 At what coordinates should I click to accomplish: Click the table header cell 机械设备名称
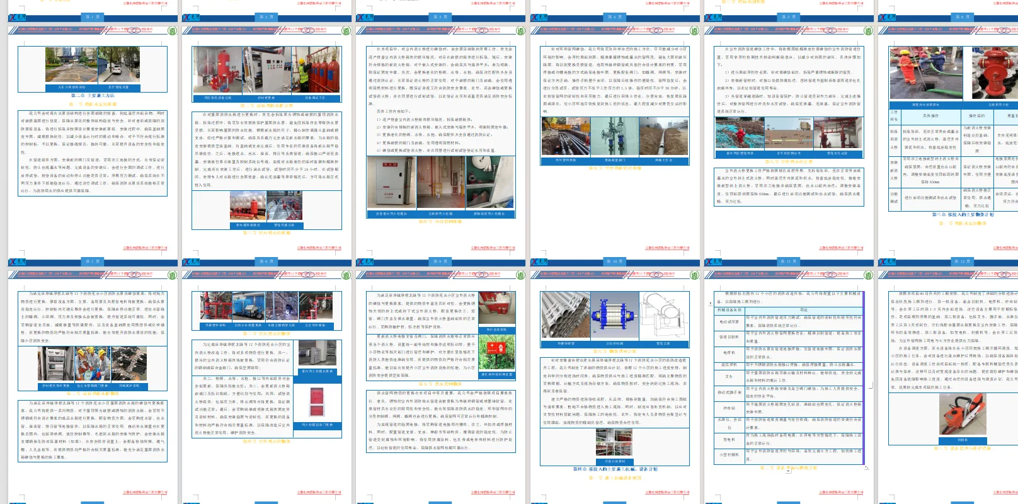pyautogui.click(x=729, y=310)
